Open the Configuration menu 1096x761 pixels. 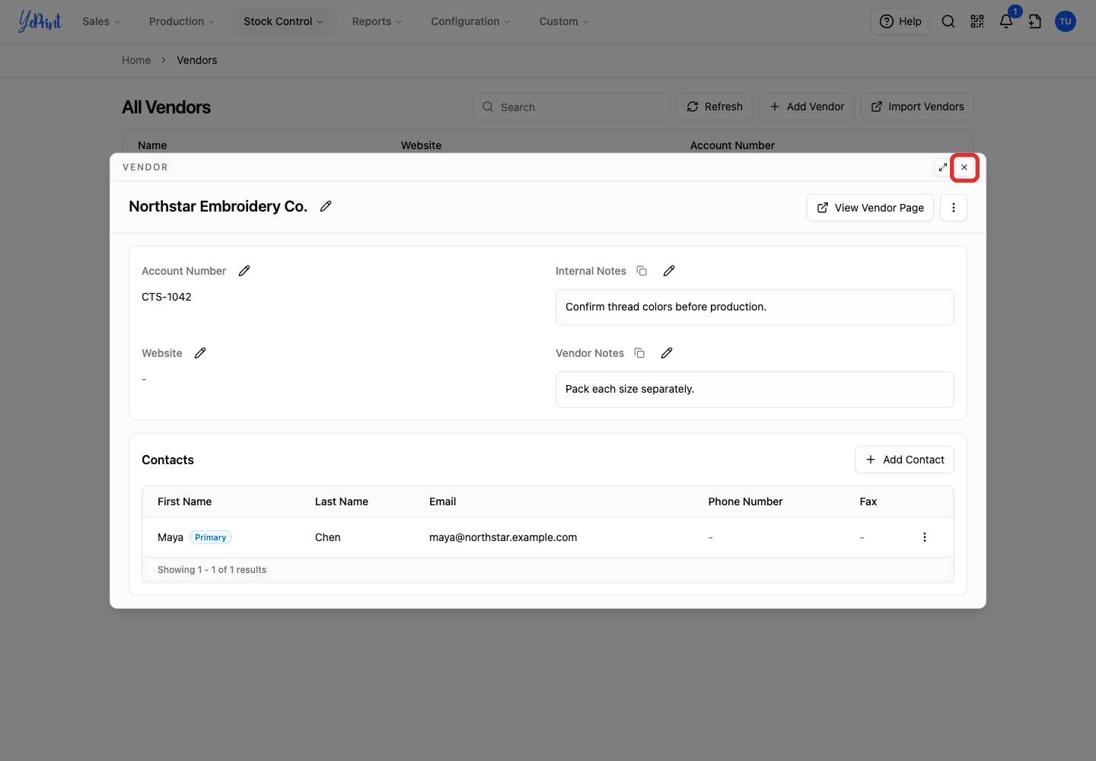coord(470,21)
